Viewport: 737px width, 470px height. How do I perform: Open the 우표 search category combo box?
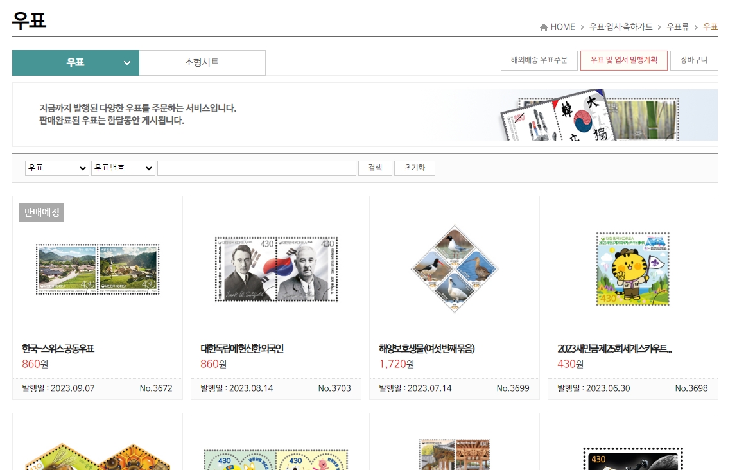coord(56,168)
